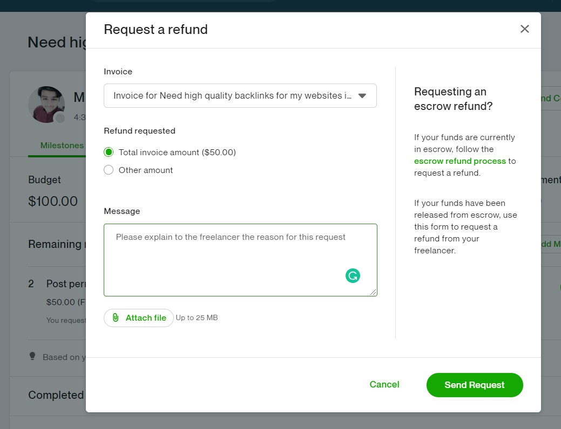Click the 'Completed' section heading behind dialog
Image resolution: width=561 pixels, height=429 pixels.
(56, 395)
